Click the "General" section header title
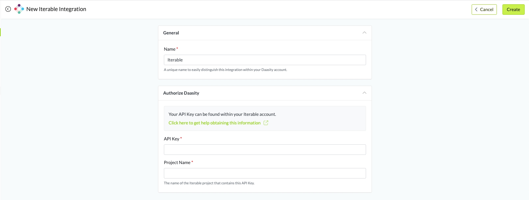The height and width of the screenshot is (200, 529). [171, 33]
